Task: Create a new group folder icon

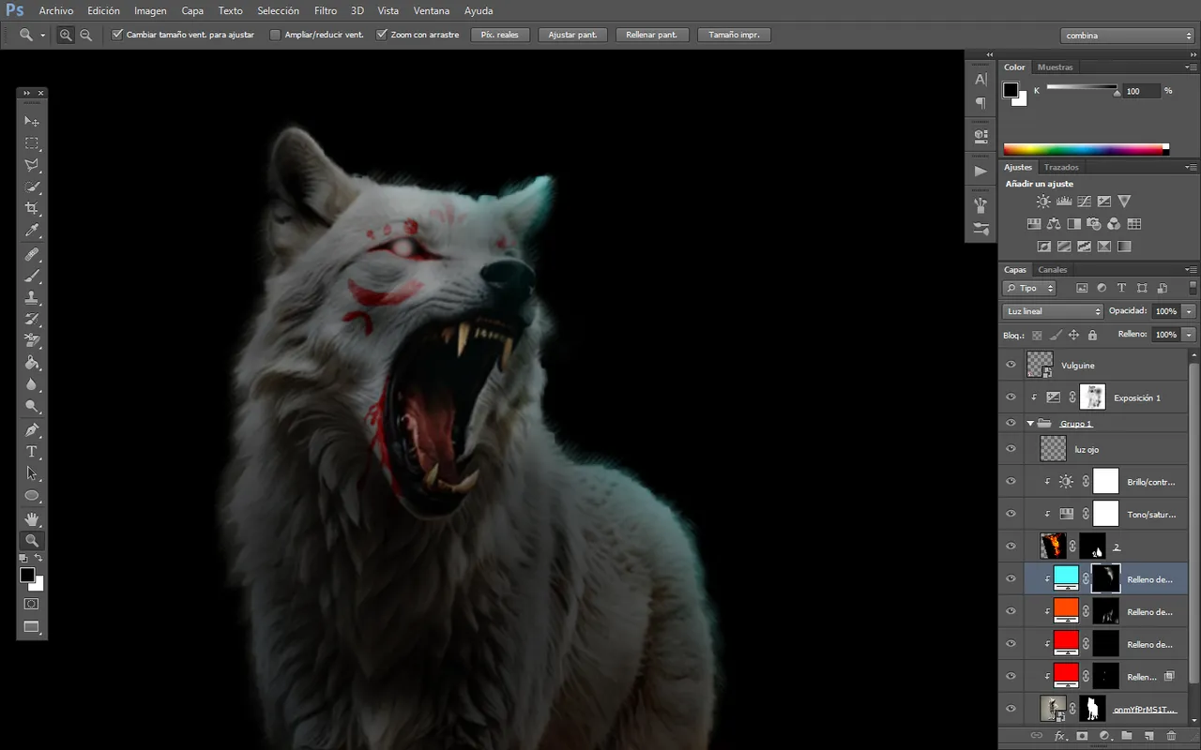Action: 1127,736
